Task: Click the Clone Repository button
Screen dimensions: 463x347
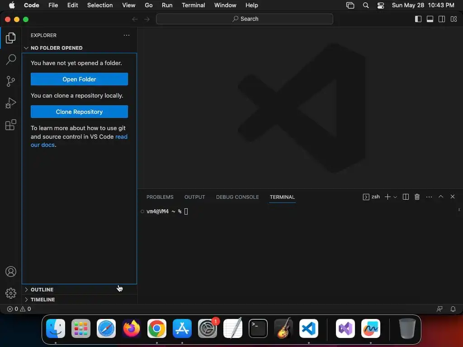Action: 79,112
